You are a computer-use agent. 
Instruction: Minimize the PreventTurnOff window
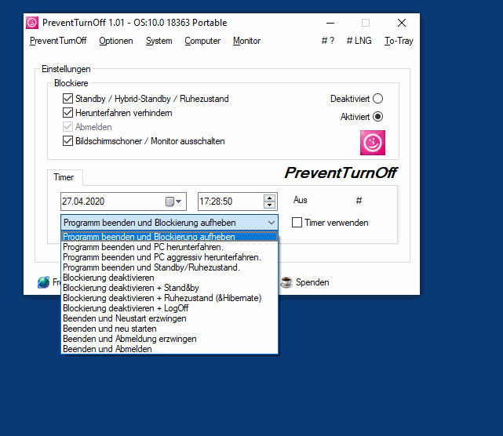[330, 23]
